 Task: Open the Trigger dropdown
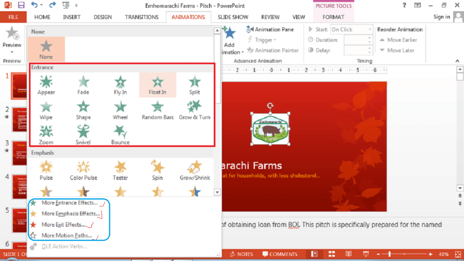pyautogui.click(x=262, y=39)
